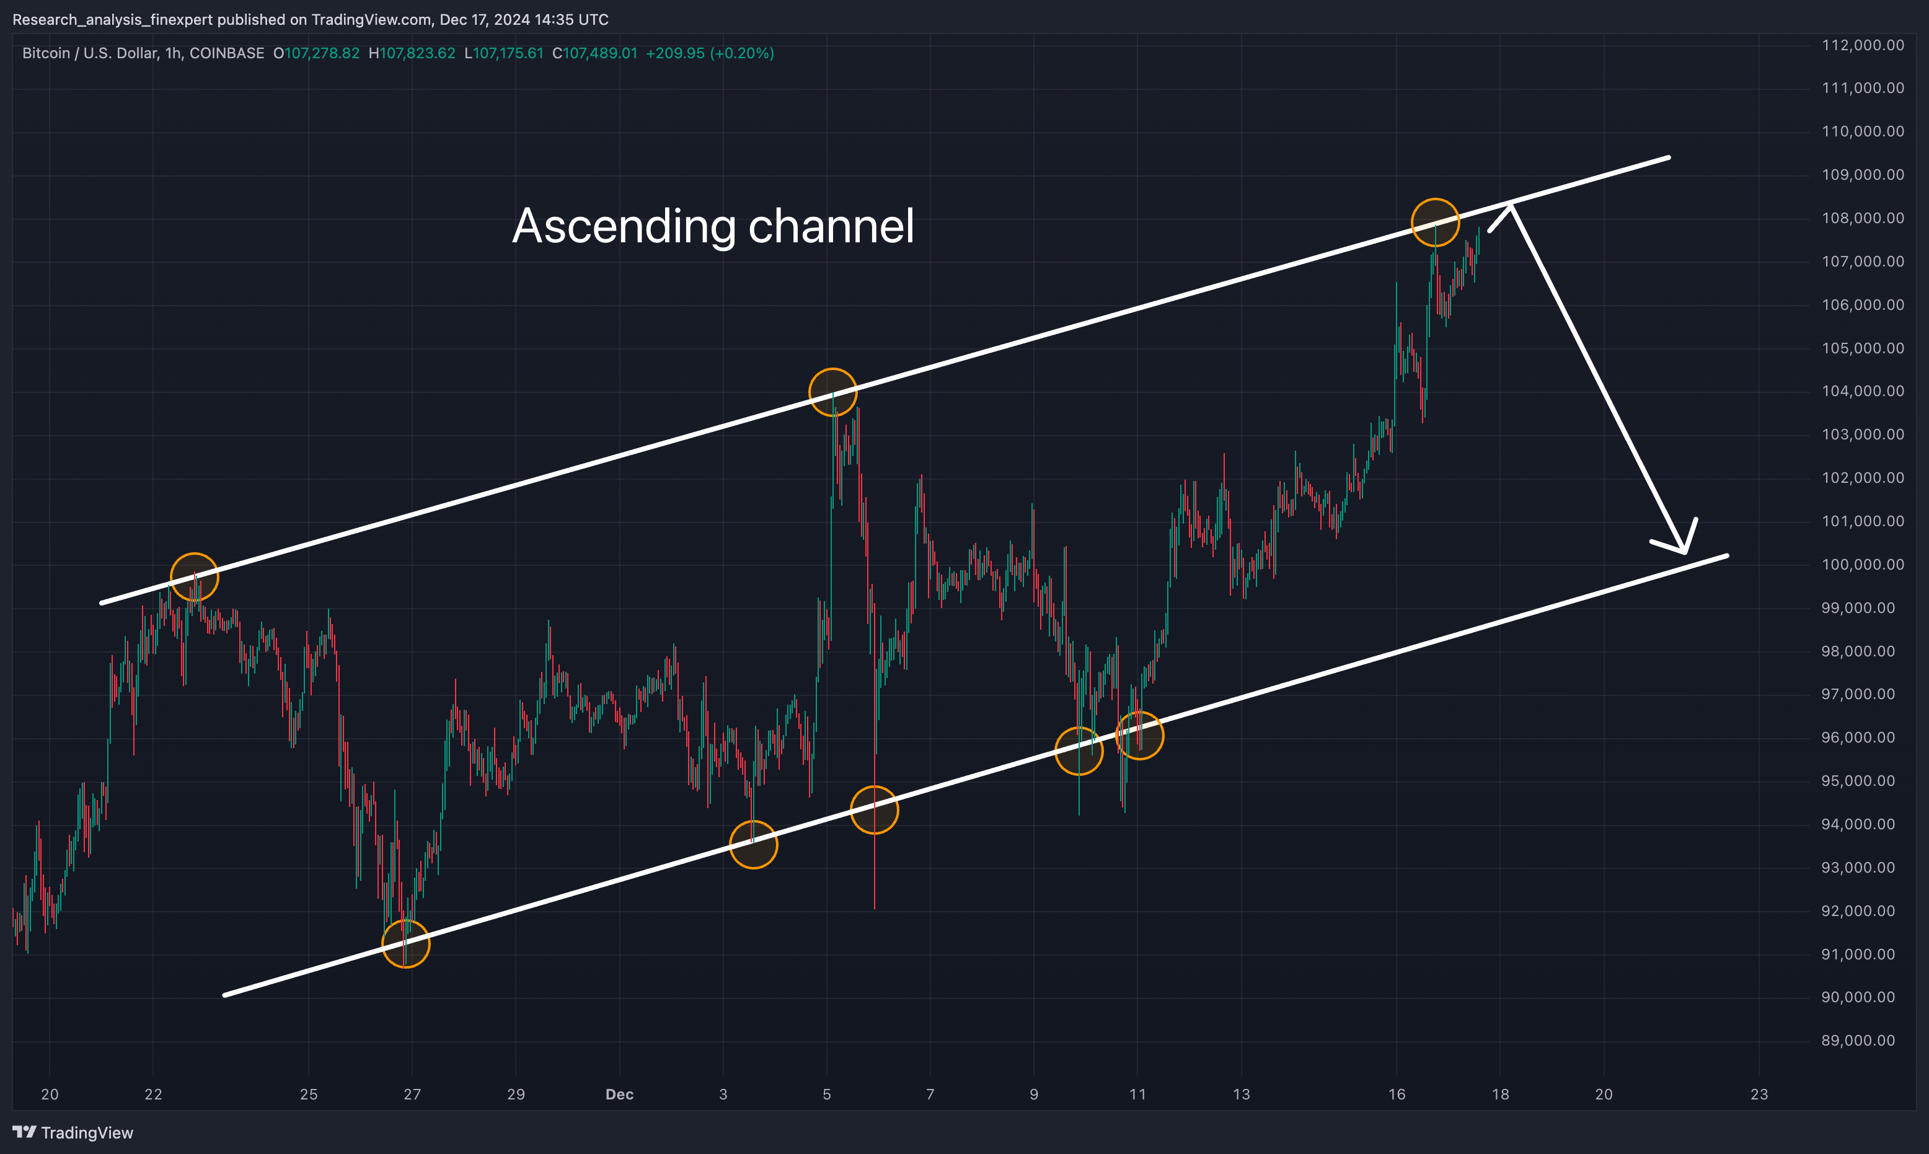Click the 90,000.00 price axis label
Screen dimensions: 1929x1154
(1858, 997)
